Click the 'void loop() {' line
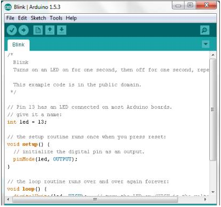 coord(27,189)
